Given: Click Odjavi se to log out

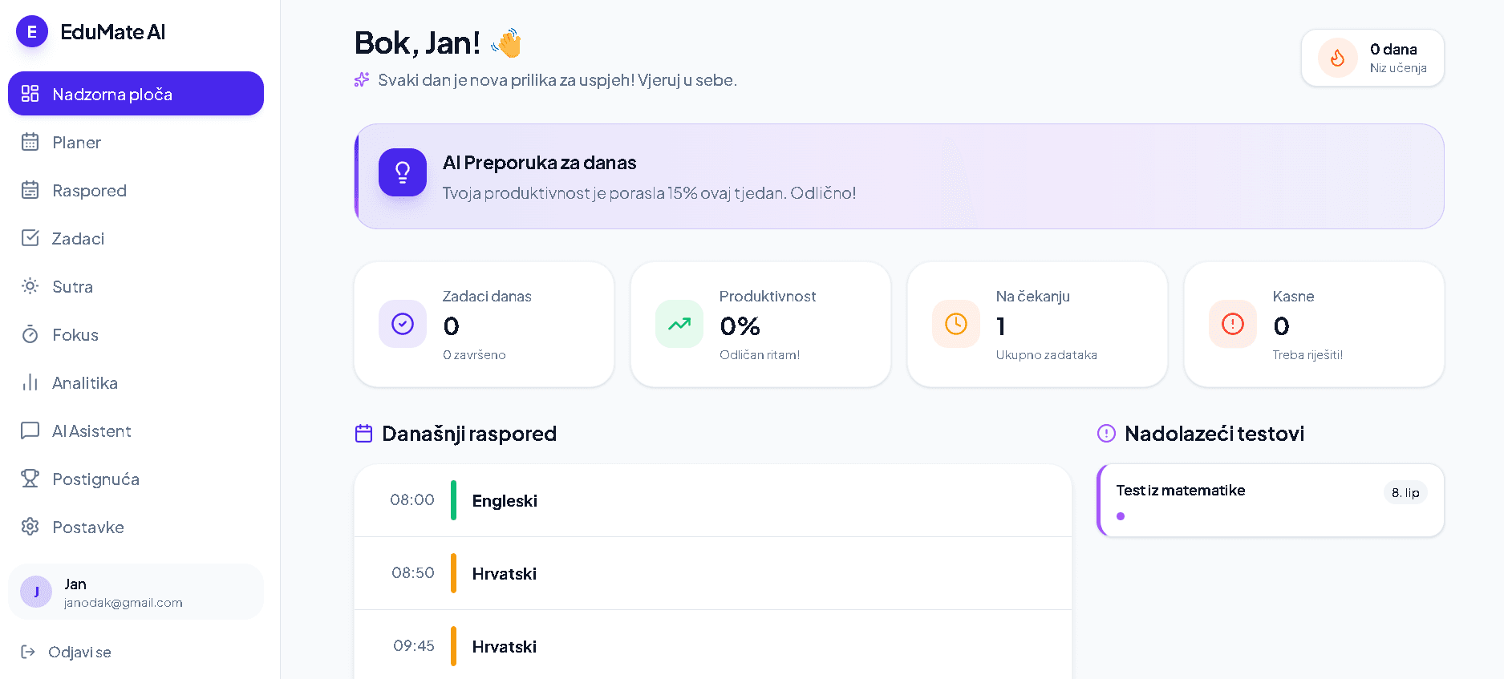Looking at the screenshot, I should tap(136, 652).
